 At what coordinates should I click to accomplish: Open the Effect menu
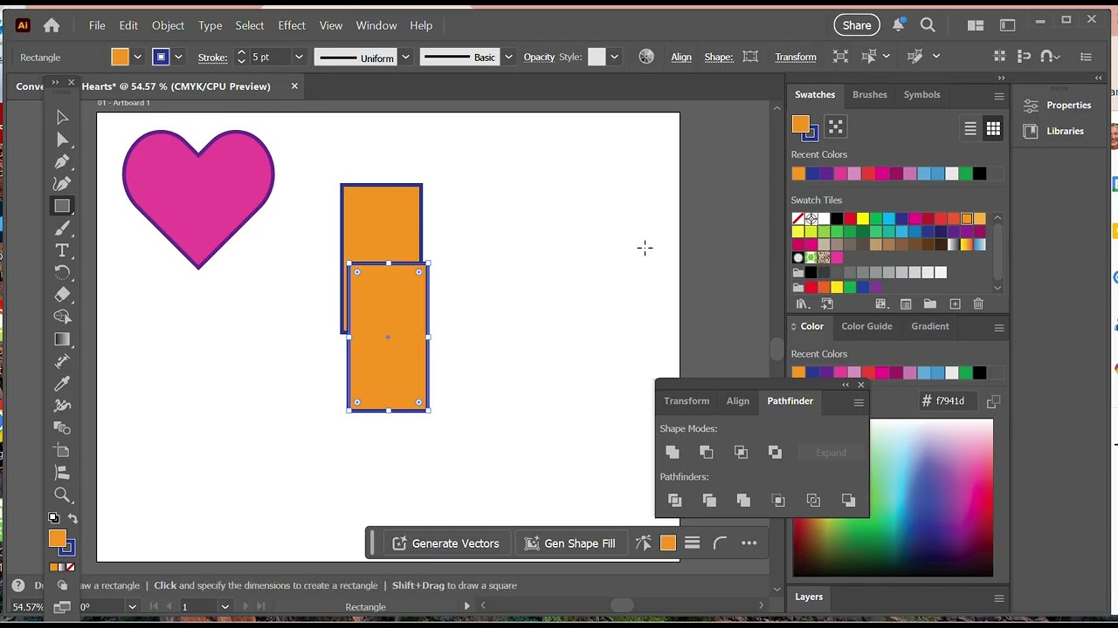pos(292,25)
